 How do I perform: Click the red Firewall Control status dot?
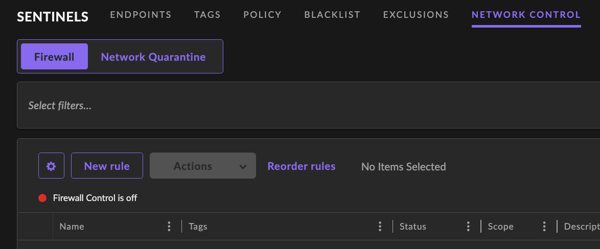[43, 198]
